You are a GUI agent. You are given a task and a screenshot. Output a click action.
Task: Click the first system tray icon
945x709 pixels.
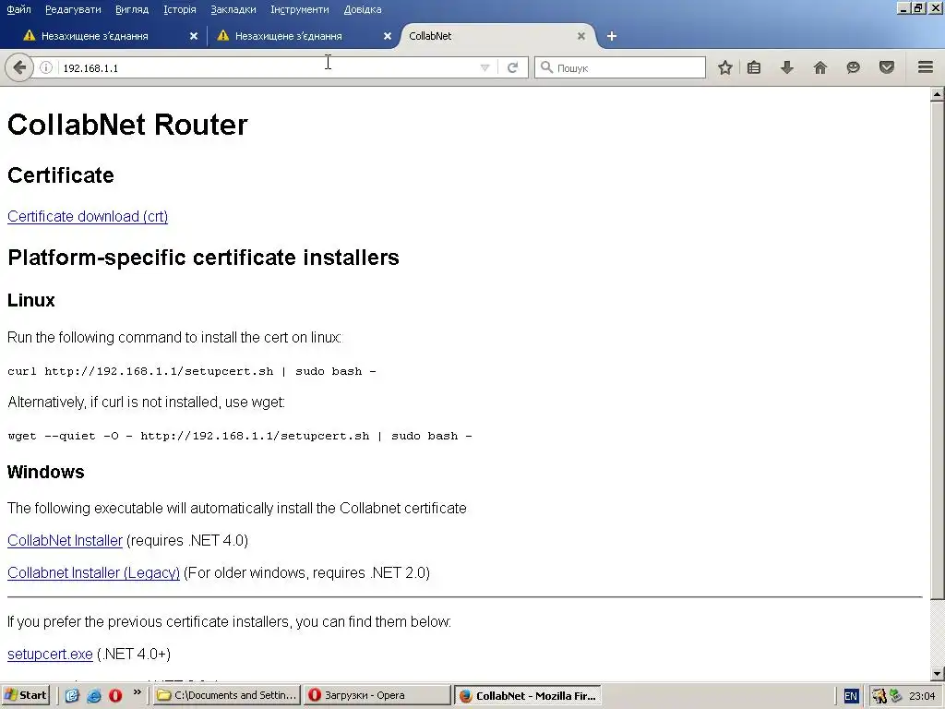pos(879,696)
